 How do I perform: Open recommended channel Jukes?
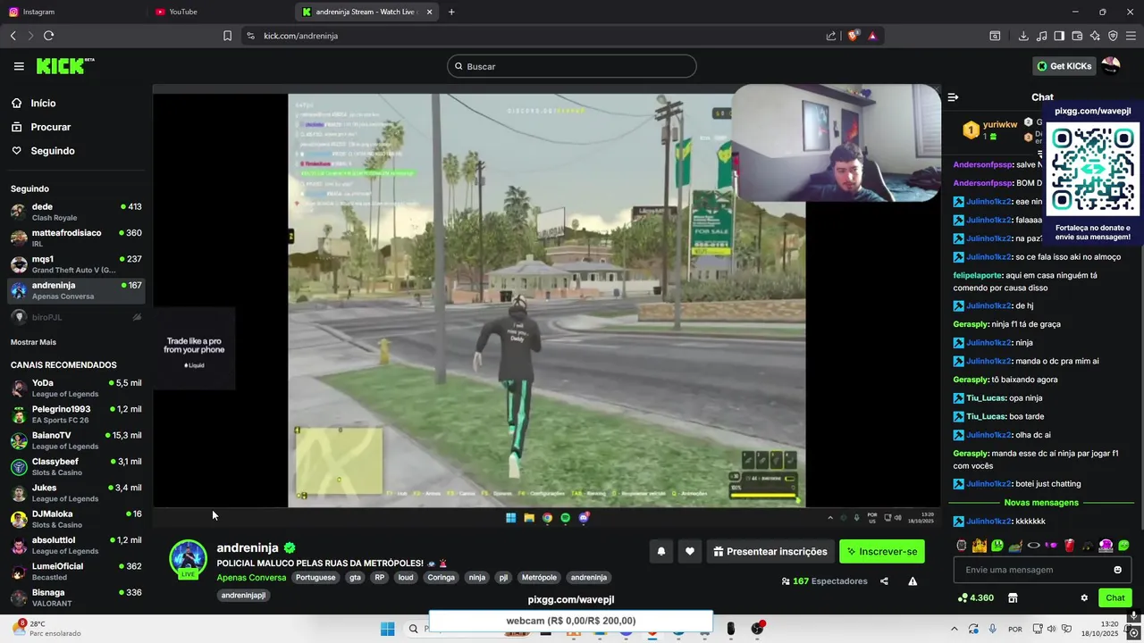[x=76, y=493]
